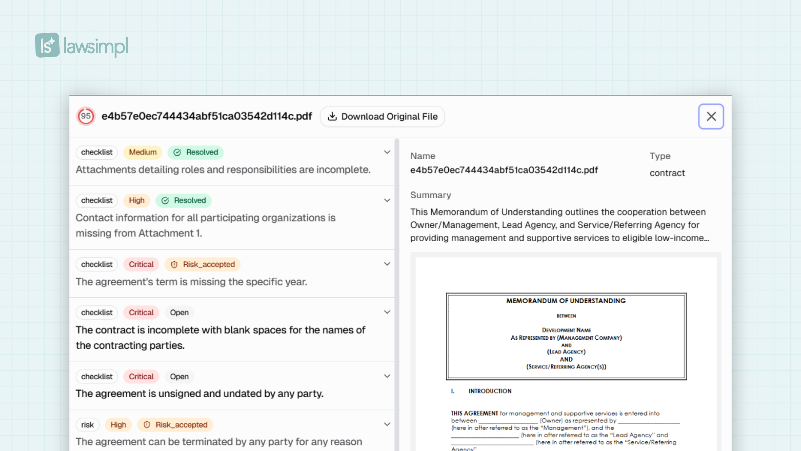Click Critical badge on contracting parties item

[x=141, y=312]
